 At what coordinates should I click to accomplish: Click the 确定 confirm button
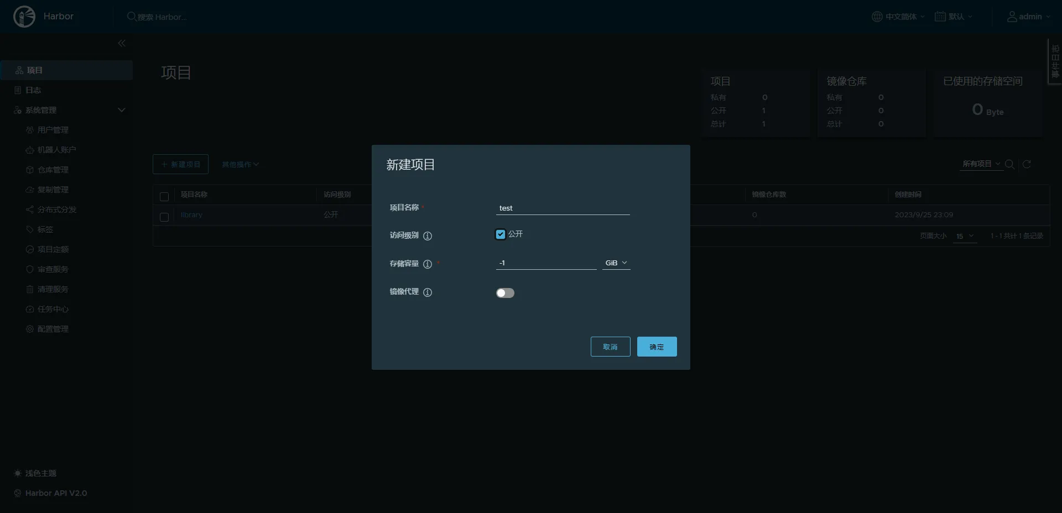657,347
